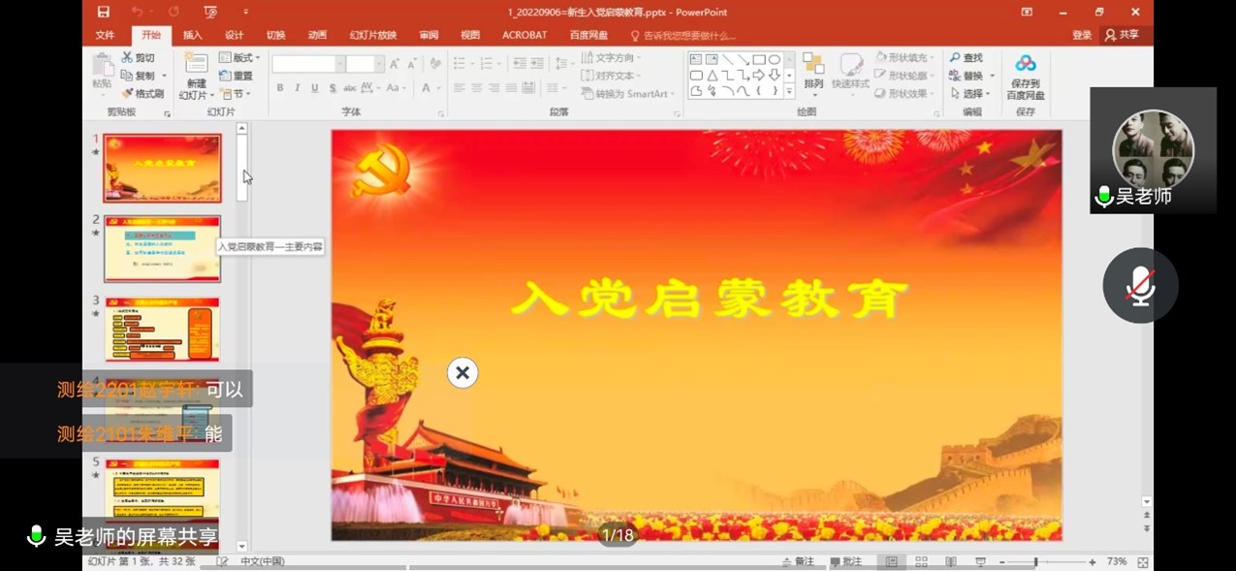Image resolution: width=1236 pixels, height=571 pixels.
Task: Click the reset slide (重置) icon
Action: pyautogui.click(x=236, y=76)
